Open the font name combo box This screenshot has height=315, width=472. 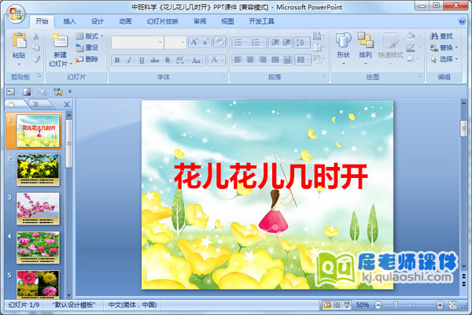click(137, 43)
